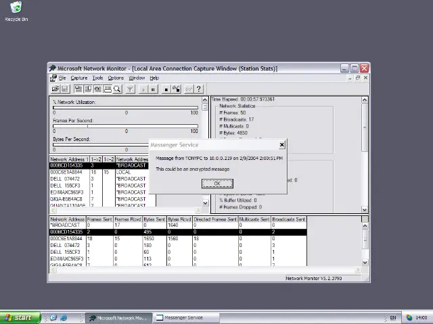Click the first quick launch icon beside Start
433x324 pixels.
53,318
